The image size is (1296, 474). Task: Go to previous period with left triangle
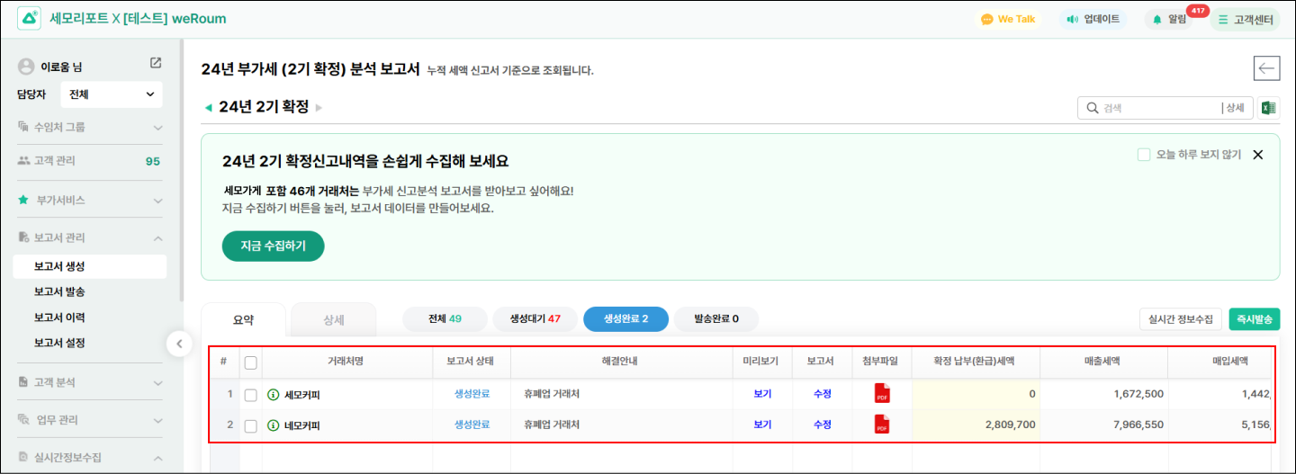[209, 108]
